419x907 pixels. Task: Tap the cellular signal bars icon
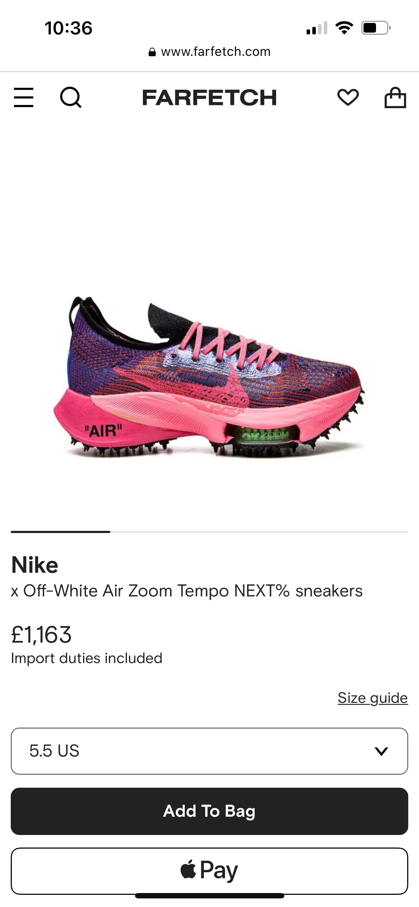pyautogui.click(x=317, y=28)
